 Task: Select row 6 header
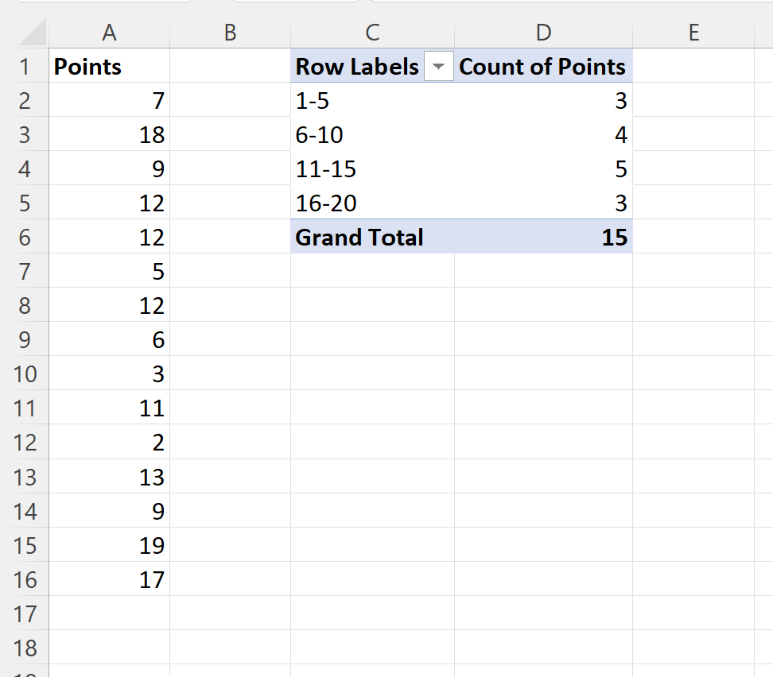[x=25, y=237]
